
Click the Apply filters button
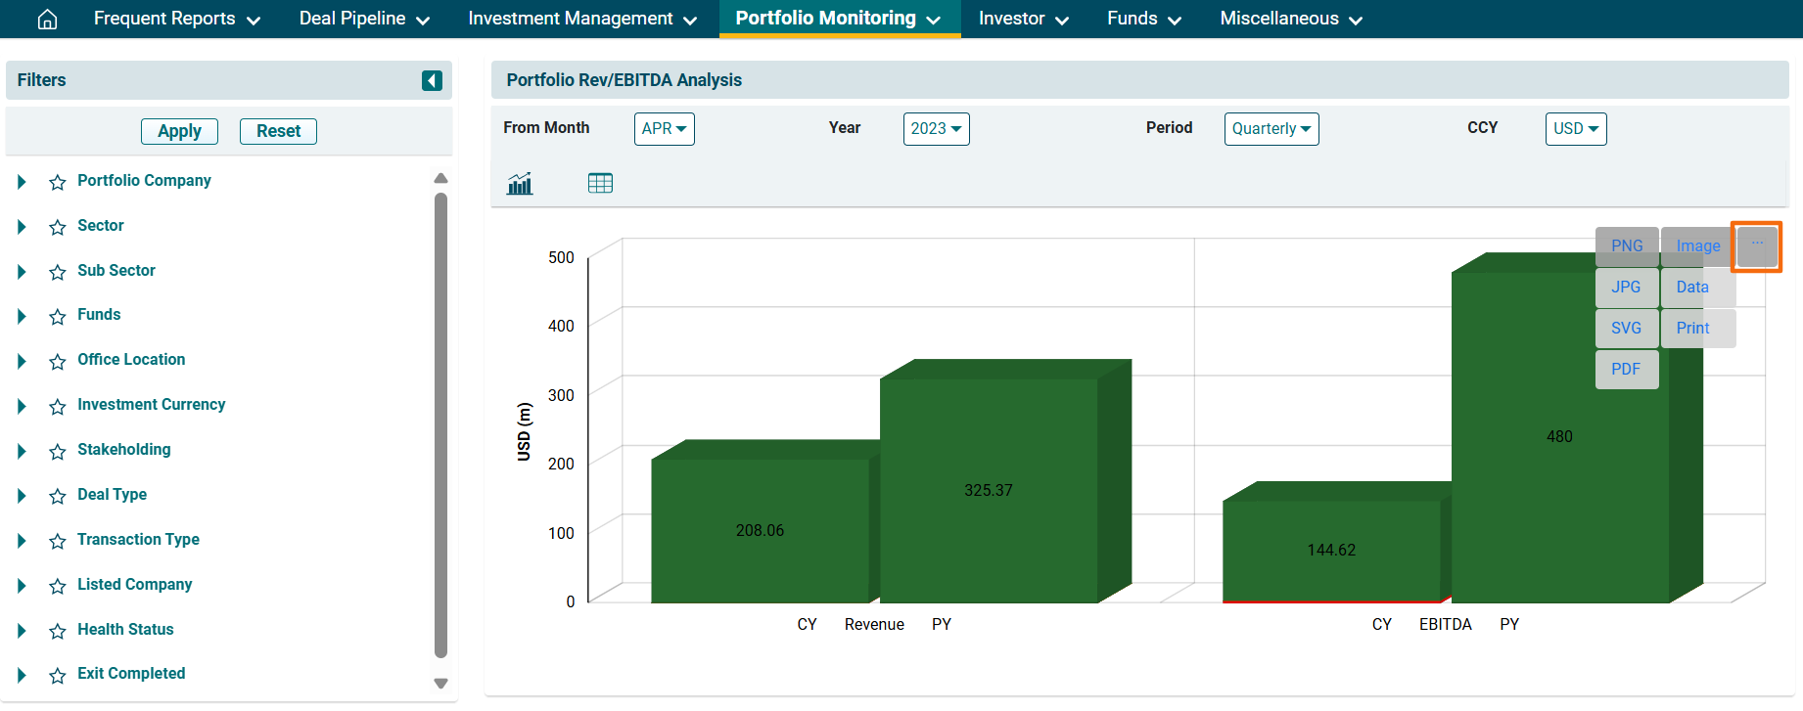coord(179,131)
